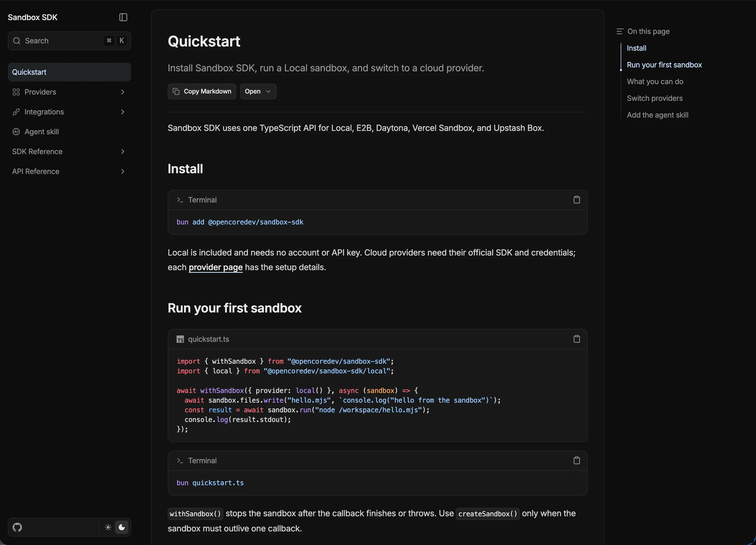Click the command key shortcut badge
This screenshot has width=756, height=545.
tap(109, 41)
